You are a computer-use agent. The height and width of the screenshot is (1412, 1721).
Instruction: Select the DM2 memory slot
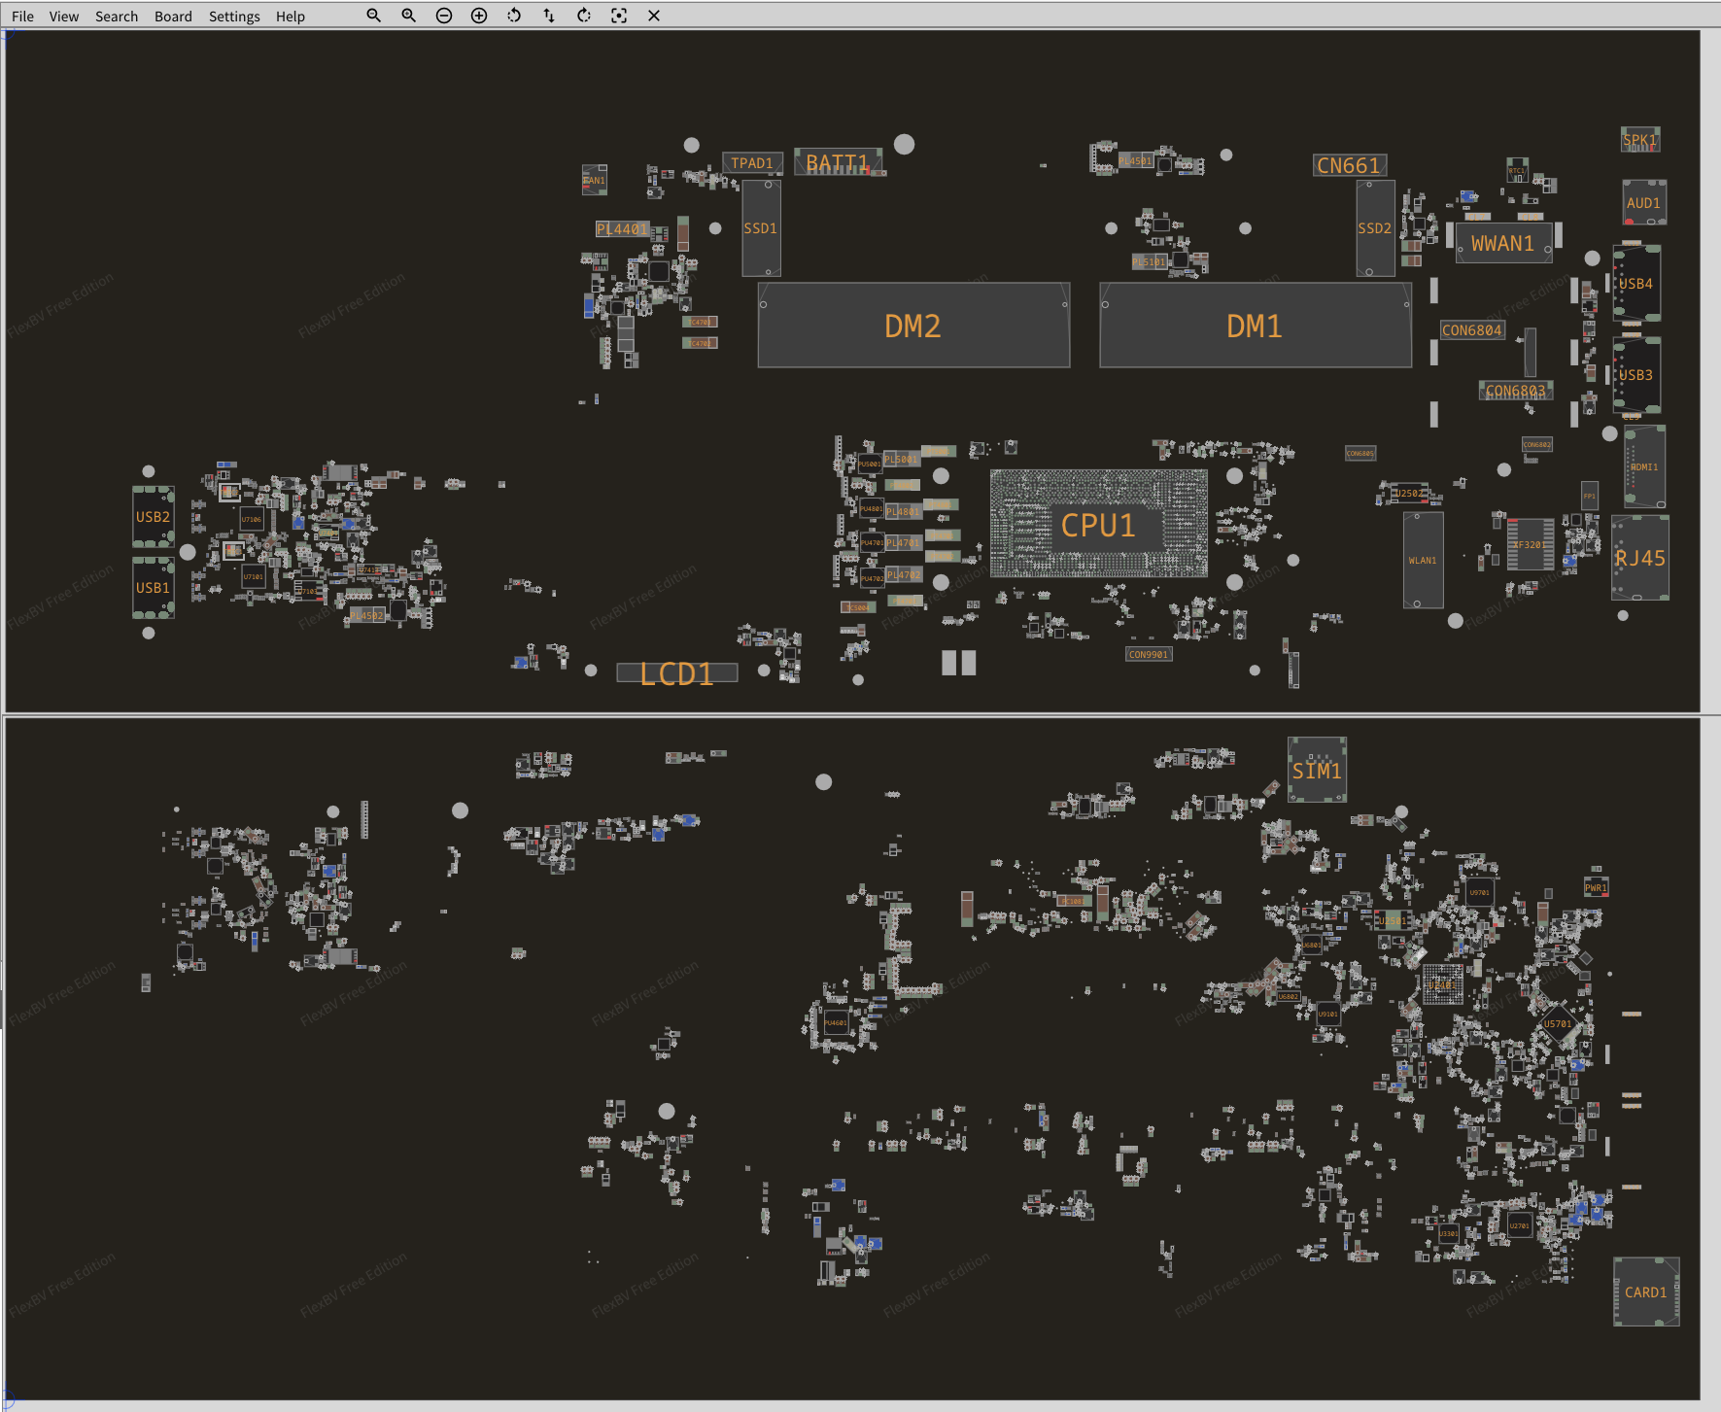tap(912, 326)
